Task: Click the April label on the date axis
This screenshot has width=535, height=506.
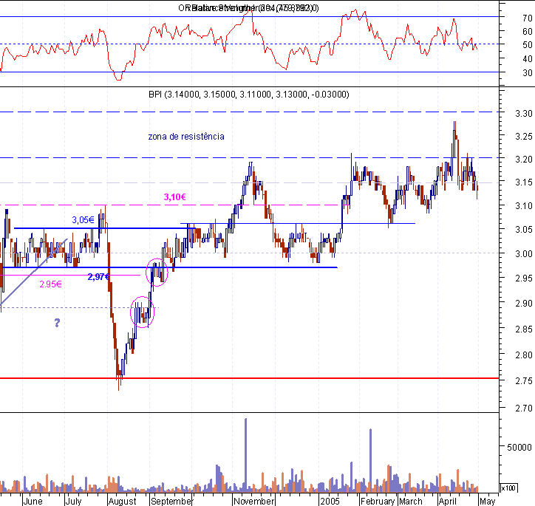Action: pos(447,502)
